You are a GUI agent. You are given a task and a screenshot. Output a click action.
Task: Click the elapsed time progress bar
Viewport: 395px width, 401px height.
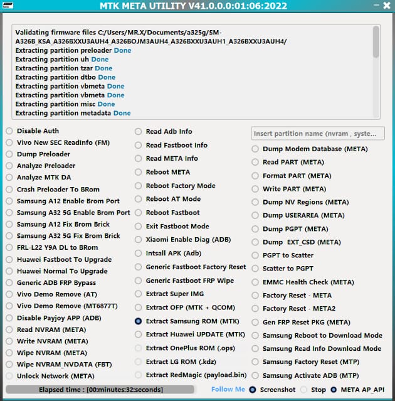point(100,390)
